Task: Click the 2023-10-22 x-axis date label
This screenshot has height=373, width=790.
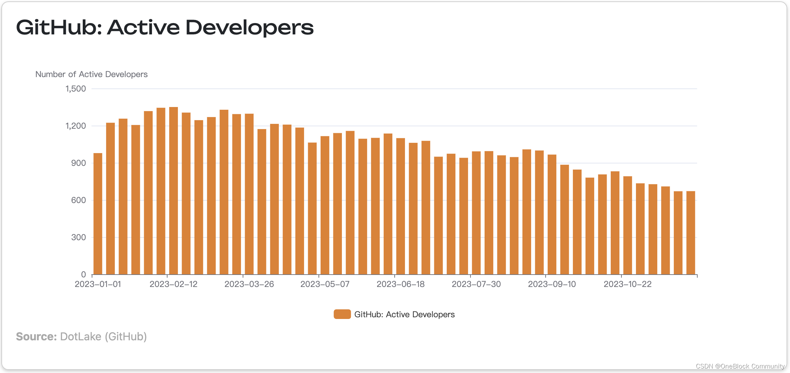Action: (x=627, y=284)
